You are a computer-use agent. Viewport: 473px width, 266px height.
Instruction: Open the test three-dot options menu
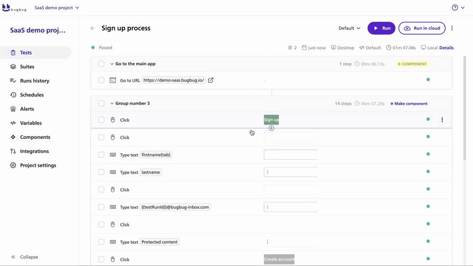[x=452, y=28]
